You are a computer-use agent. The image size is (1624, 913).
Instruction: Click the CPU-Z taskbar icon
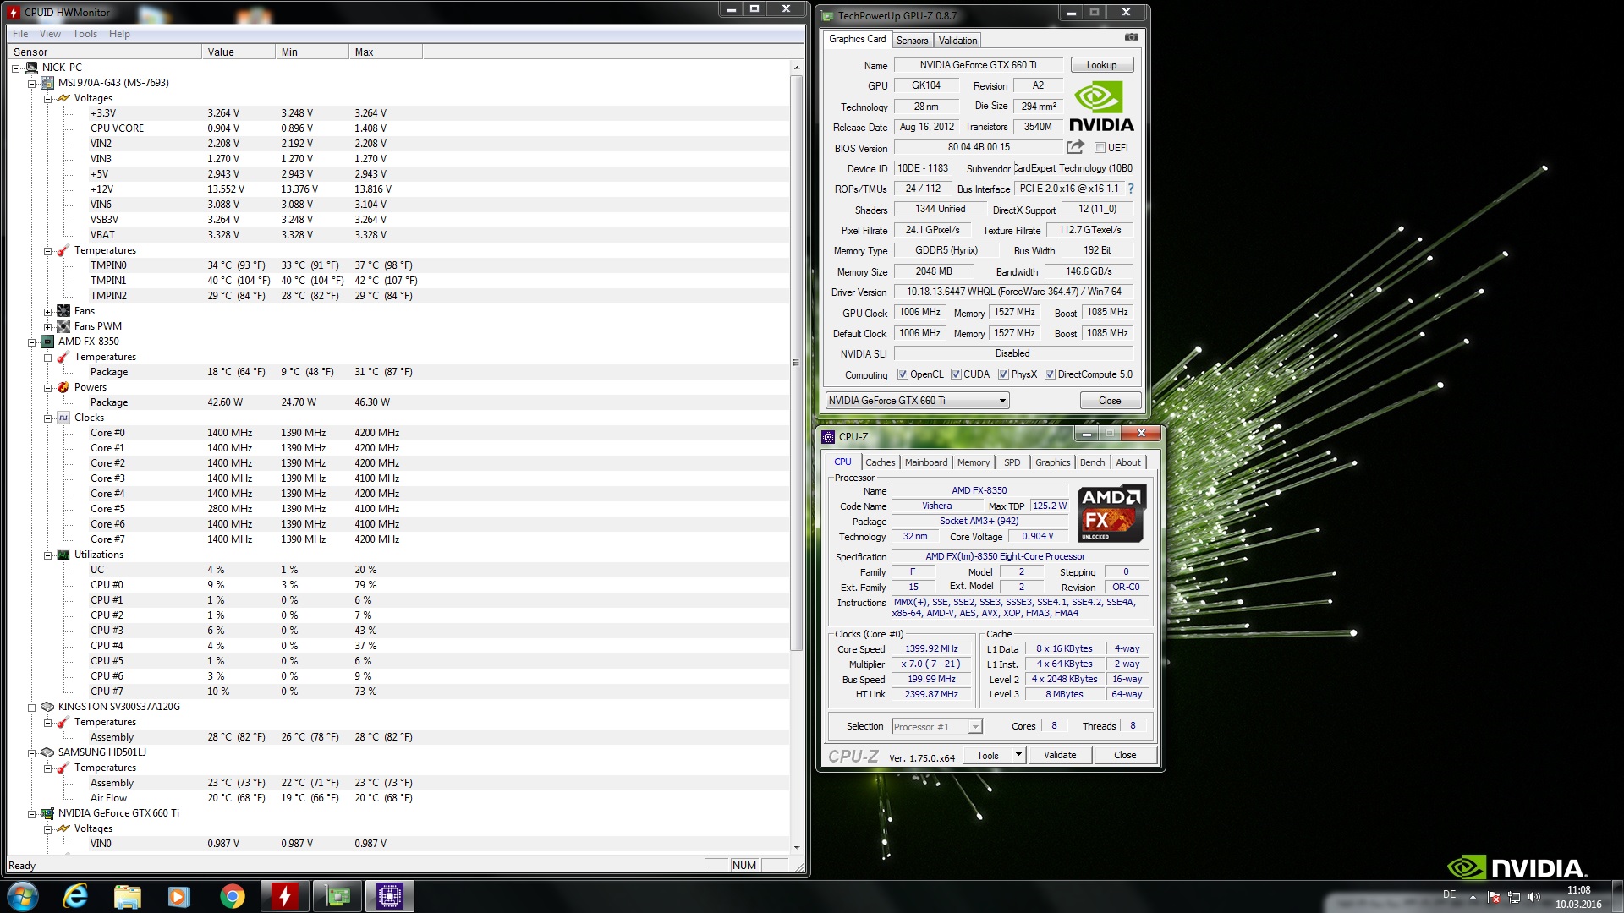point(389,896)
